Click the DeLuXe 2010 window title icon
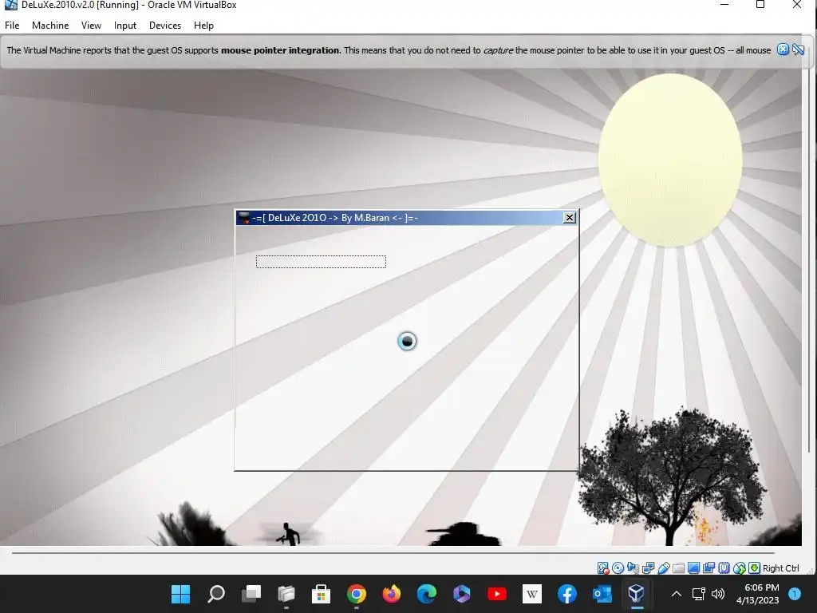Screen dimensions: 817x613 (243, 217)
